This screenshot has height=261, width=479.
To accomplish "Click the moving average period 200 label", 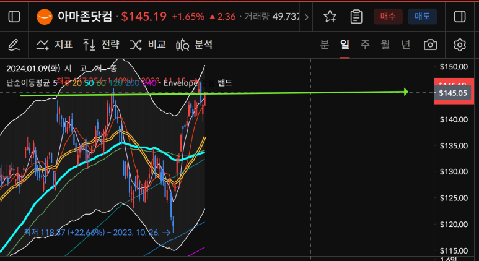I will pos(133,83).
